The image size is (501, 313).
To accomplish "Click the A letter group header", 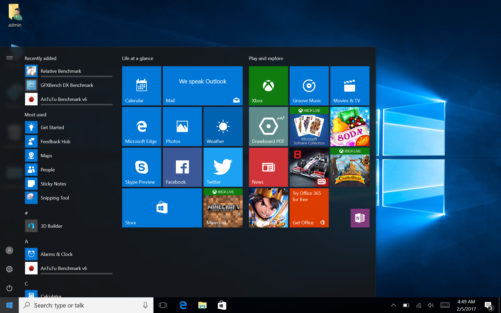I will (x=26, y=242).
